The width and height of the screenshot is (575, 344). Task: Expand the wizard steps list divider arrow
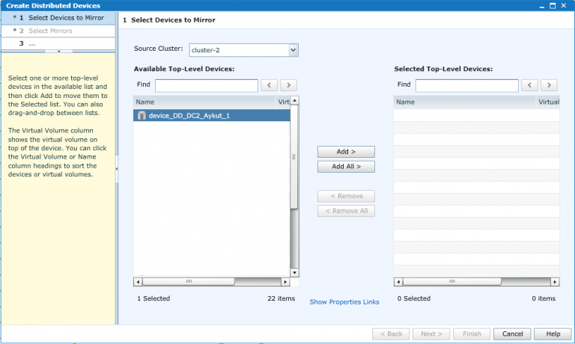point(58,52)
